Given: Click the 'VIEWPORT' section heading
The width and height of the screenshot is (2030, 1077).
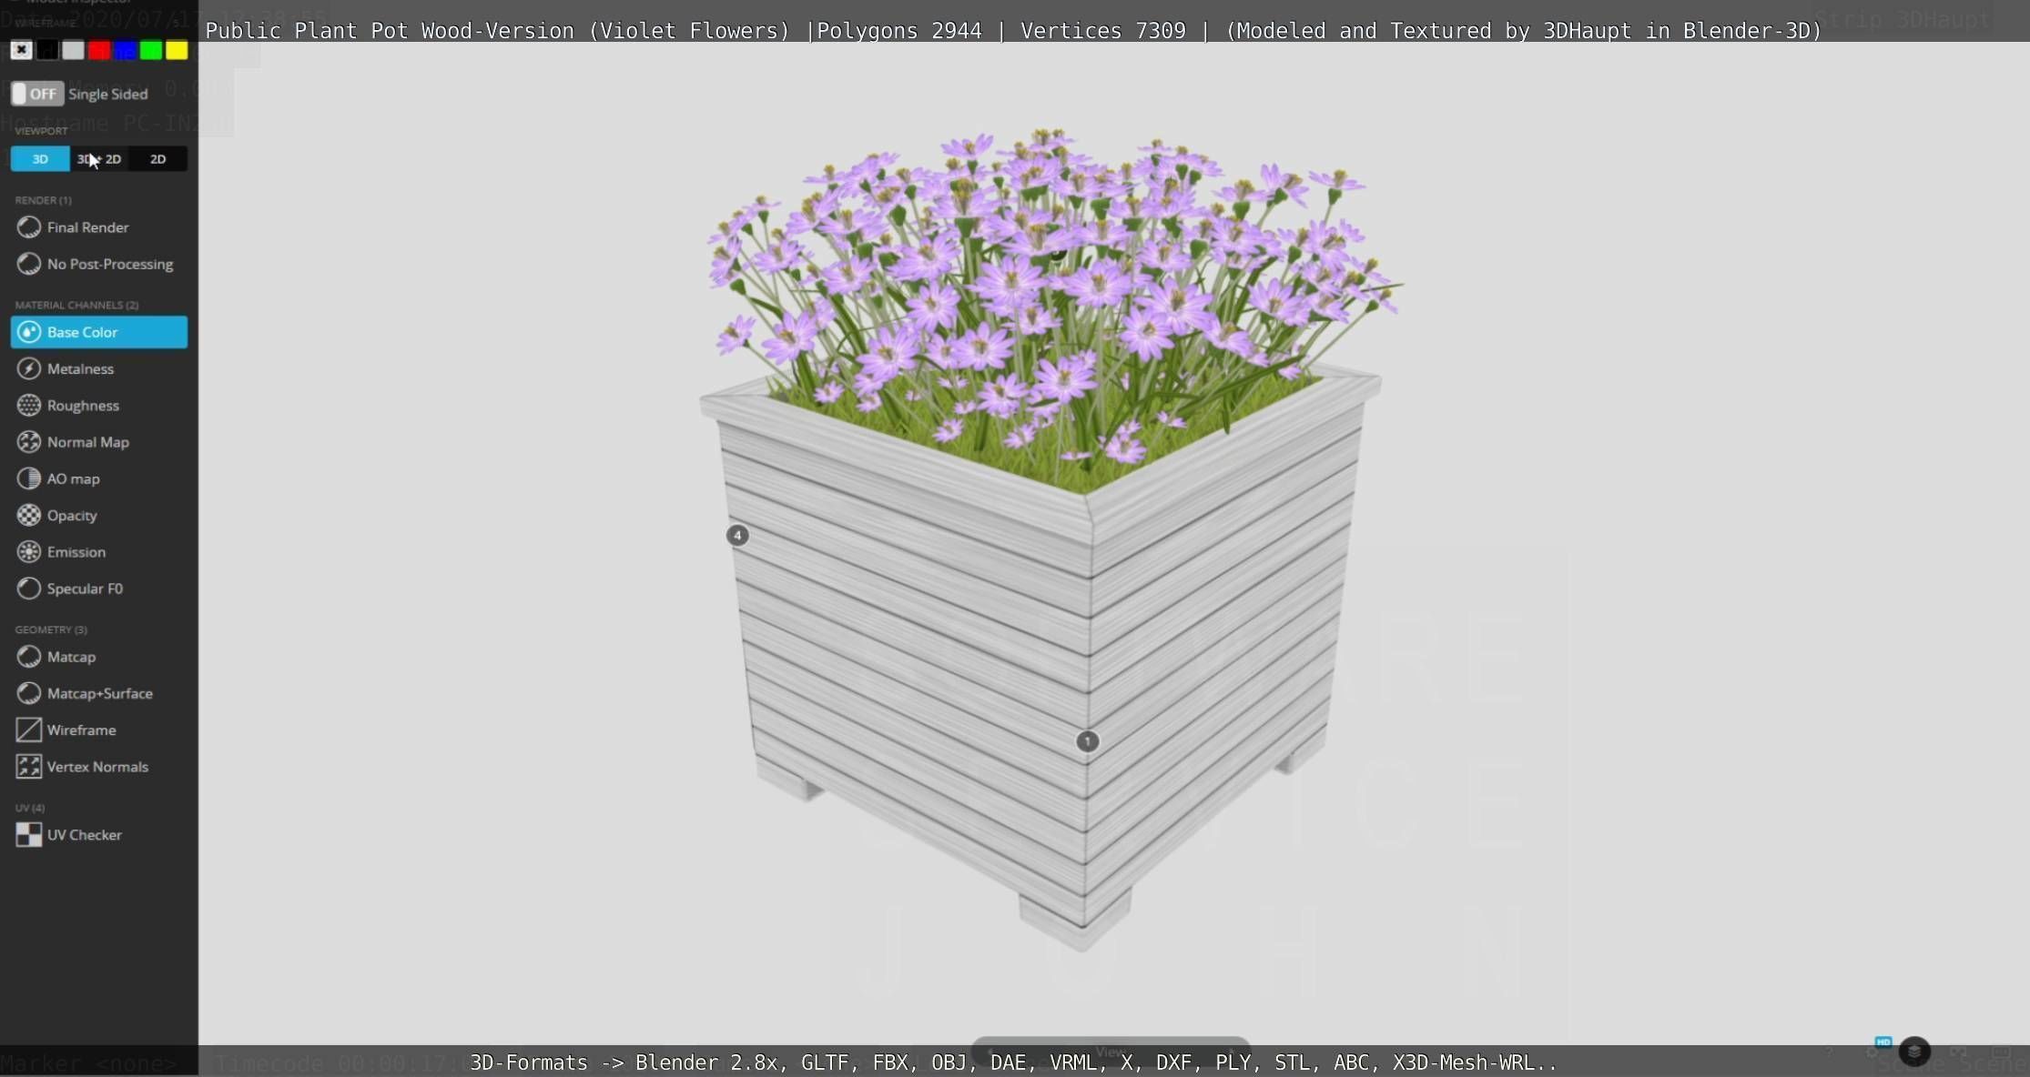Looking at the screenshot, I should point(41,131).
